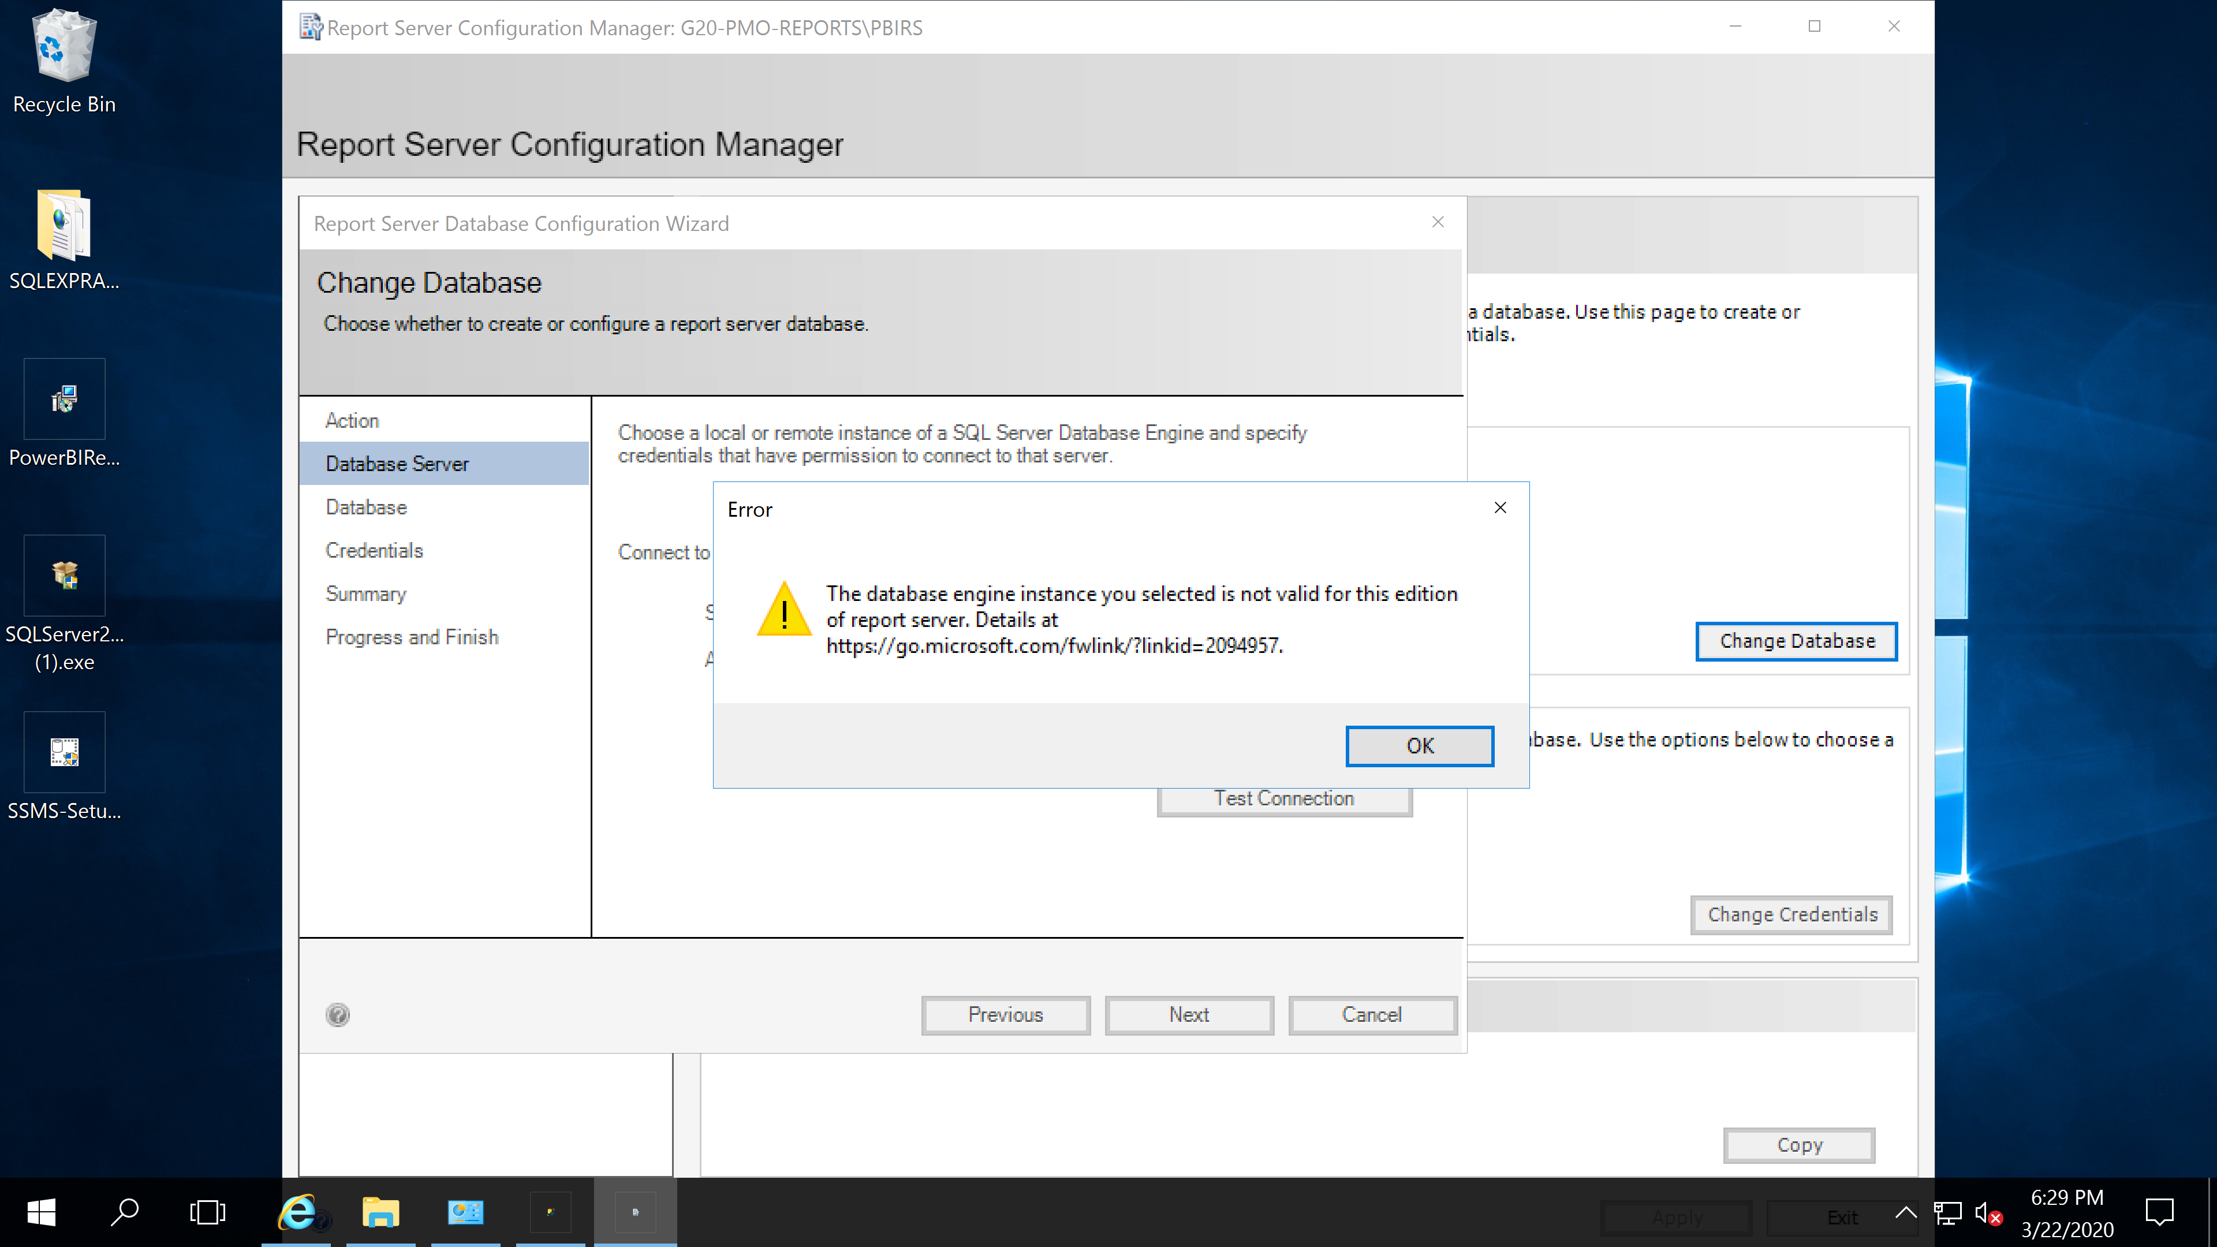Show hidden system tray icons chevron
Image resolution: width=2217 pixels, height=1247 pixels.
1905,1212
